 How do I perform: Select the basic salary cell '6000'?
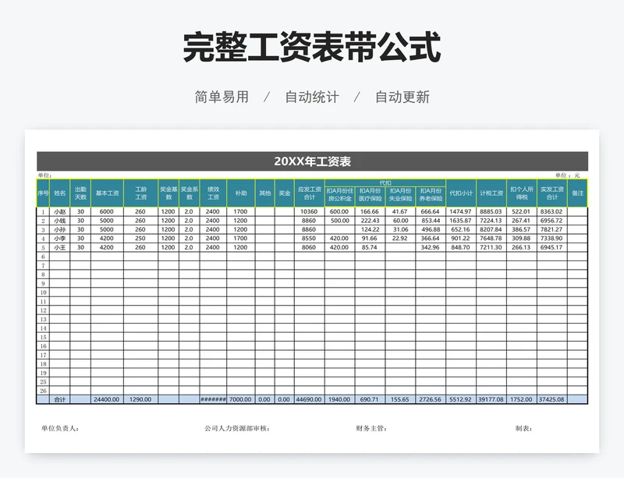click(x=107, y=212)
